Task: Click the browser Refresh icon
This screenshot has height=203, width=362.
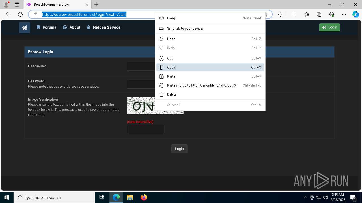Action: pyautogui.click(x=20, y=14)
